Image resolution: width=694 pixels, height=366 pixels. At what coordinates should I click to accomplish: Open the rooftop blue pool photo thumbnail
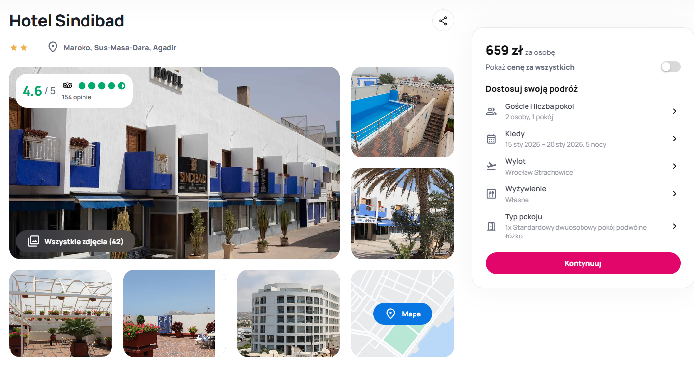point(403,112)
